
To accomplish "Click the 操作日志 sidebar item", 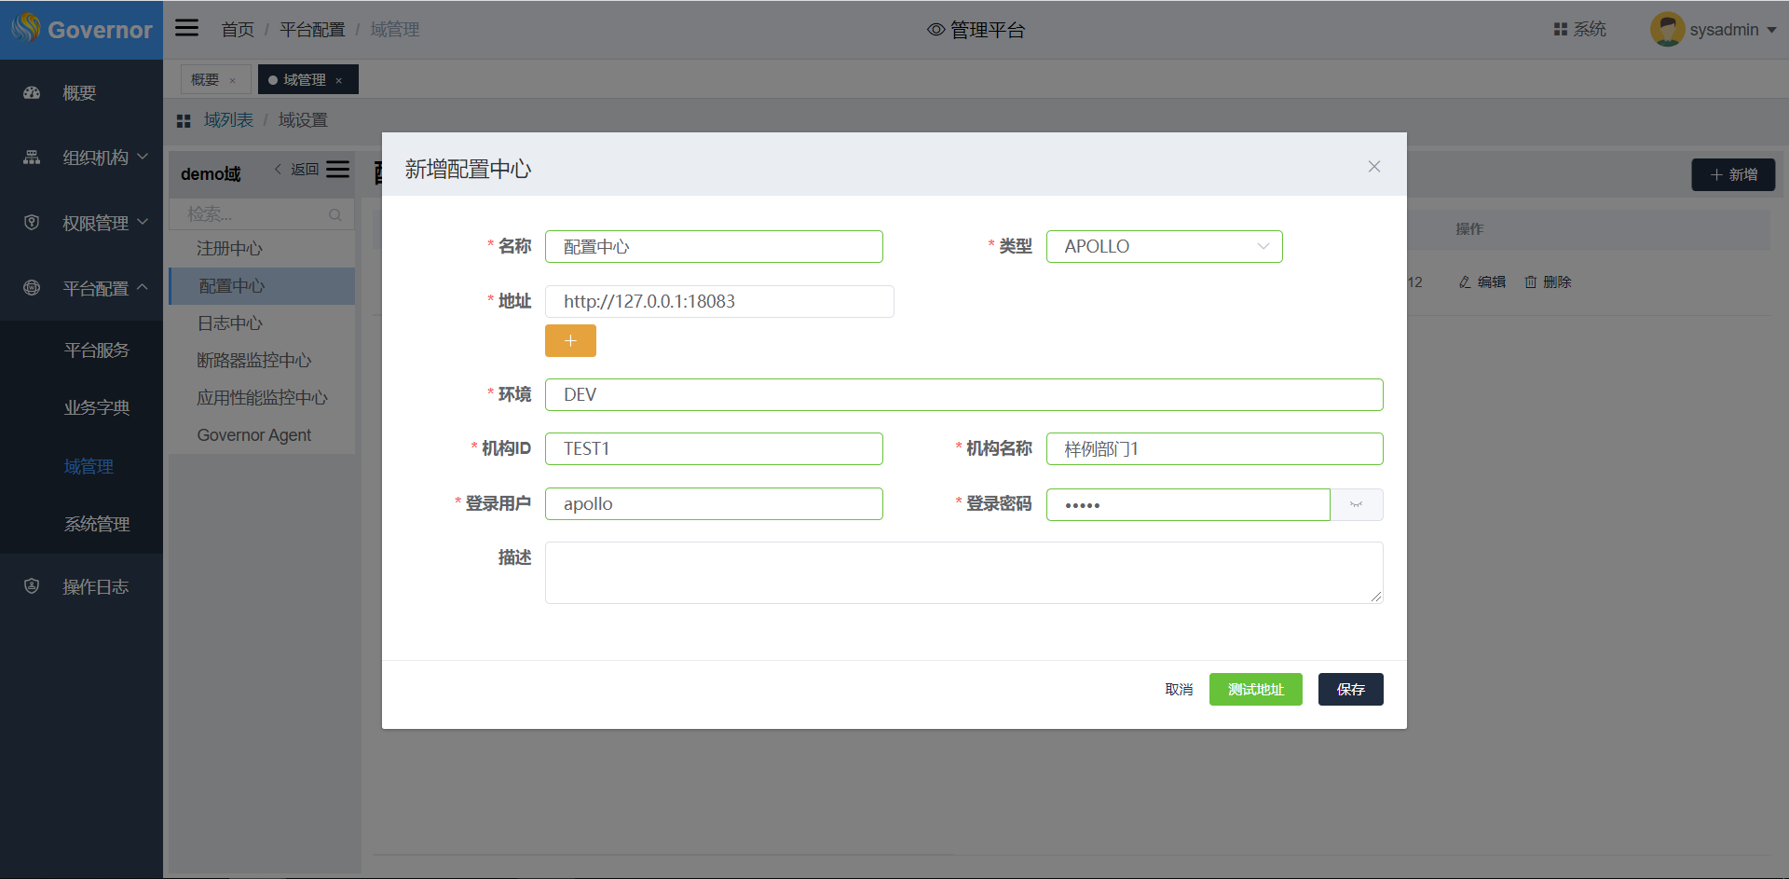I will 95,586.
